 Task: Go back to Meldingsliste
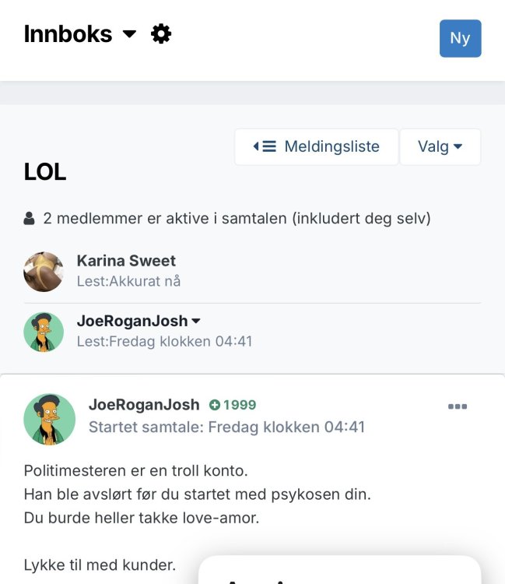317,146
